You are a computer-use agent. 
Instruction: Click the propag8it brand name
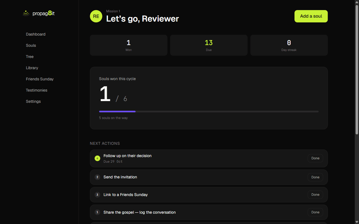click(43, 13)
